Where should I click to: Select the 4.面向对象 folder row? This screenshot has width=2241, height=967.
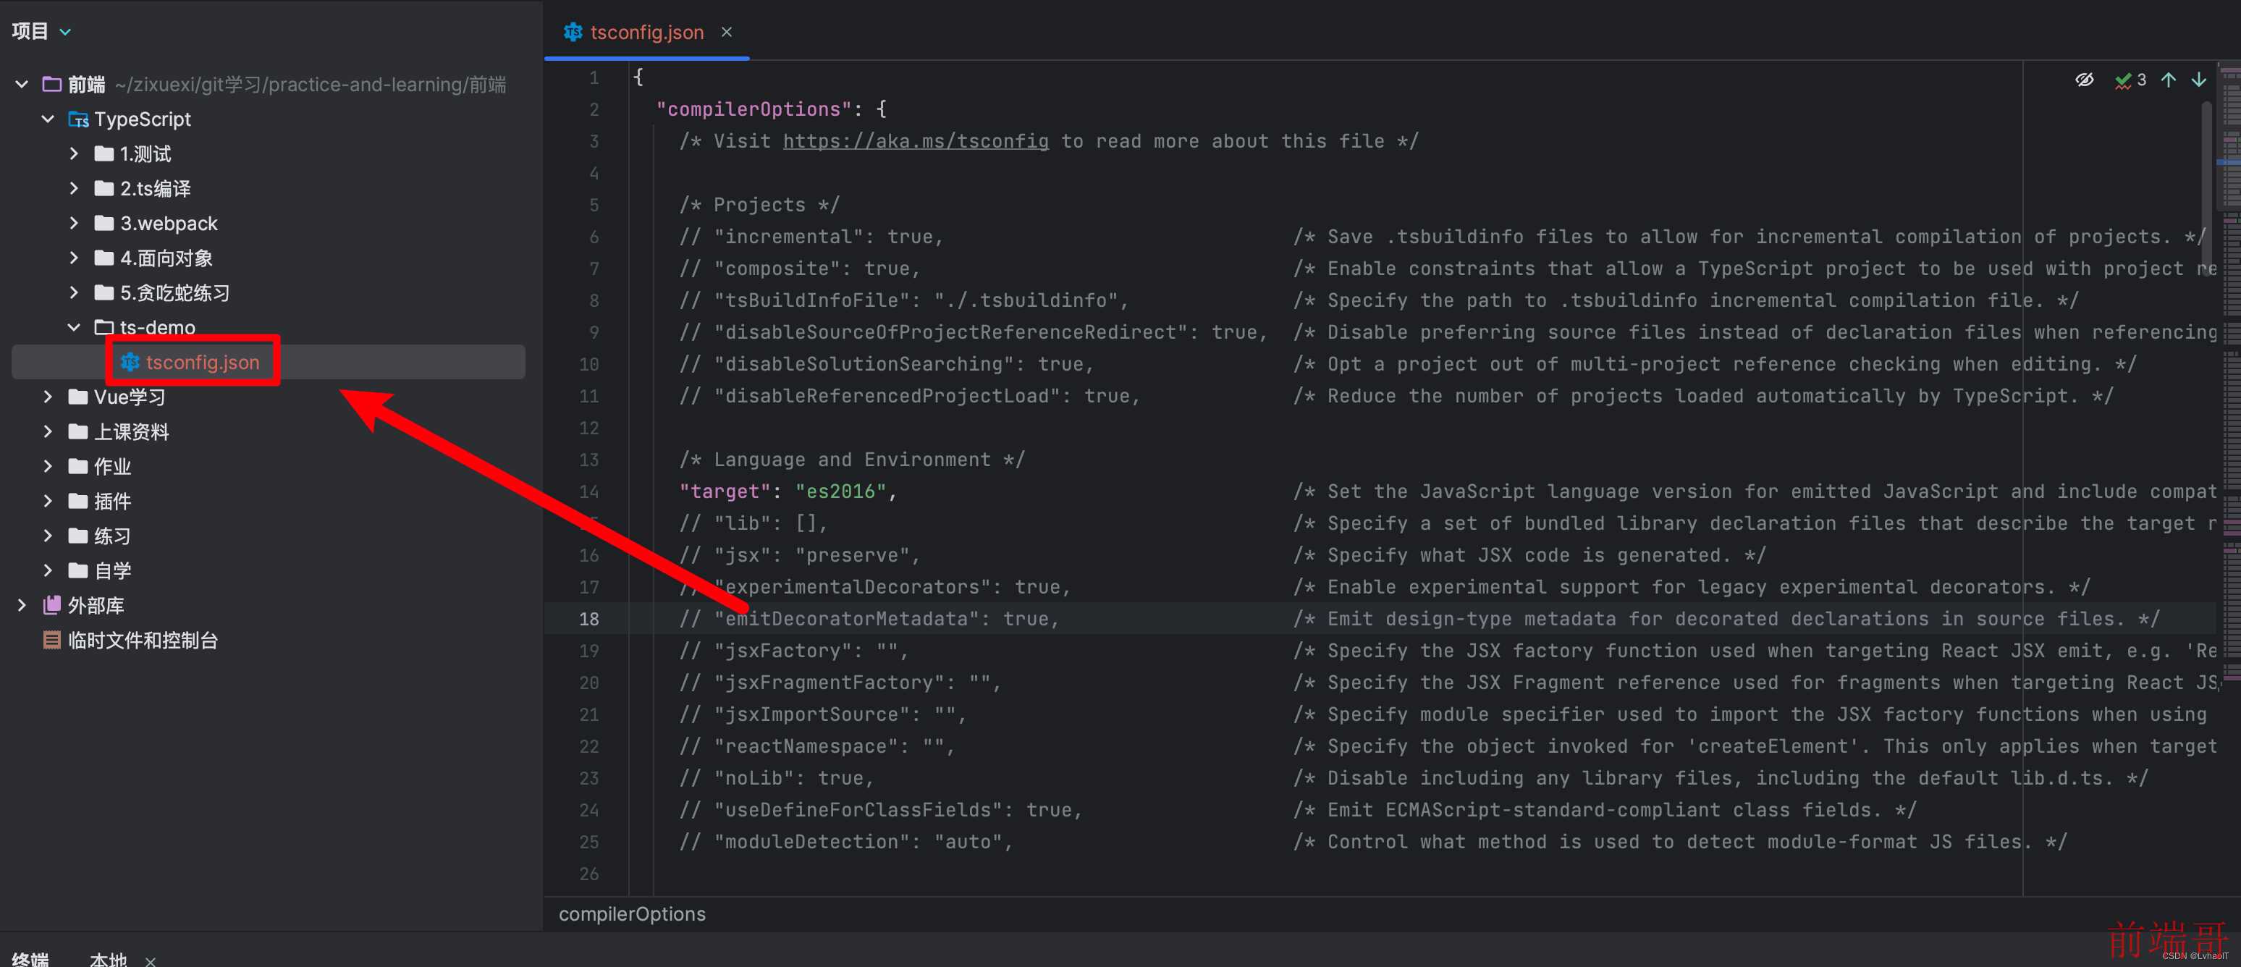(x=269, y=258)
